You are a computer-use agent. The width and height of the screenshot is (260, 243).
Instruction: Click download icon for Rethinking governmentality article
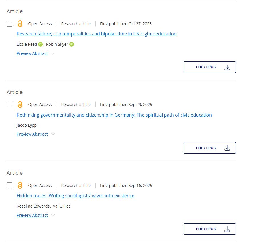click(x=227, y=148)
